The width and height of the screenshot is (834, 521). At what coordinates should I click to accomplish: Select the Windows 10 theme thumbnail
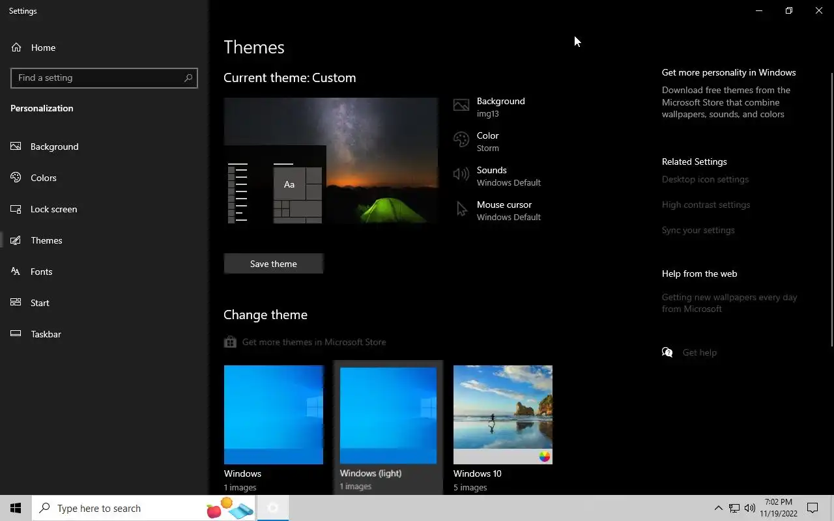pos(503,415)
